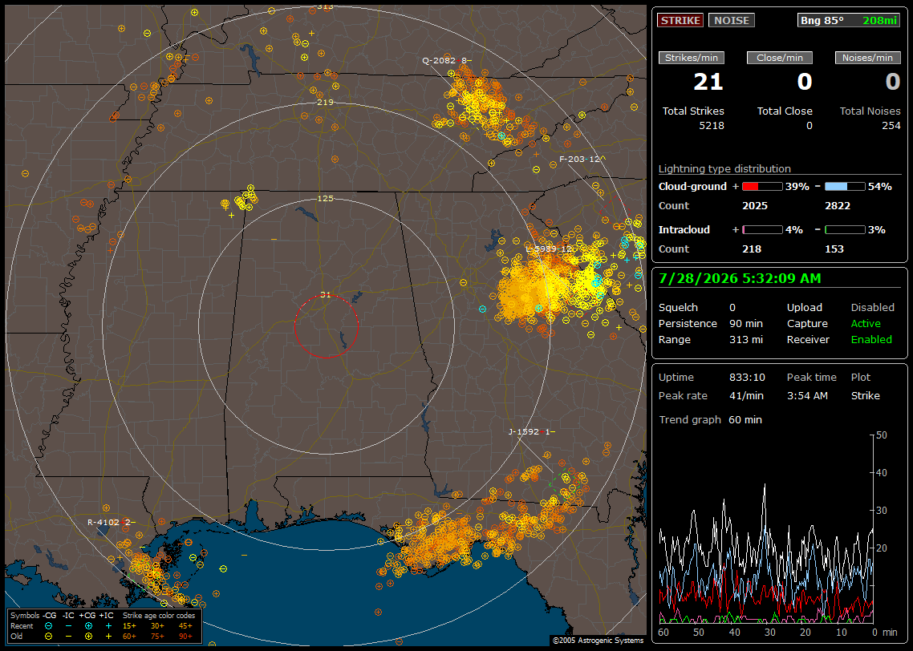Click the 219-mile range ring label
Image resolution: width=913 pixels, height=651 pixels.
coord(326,103)
